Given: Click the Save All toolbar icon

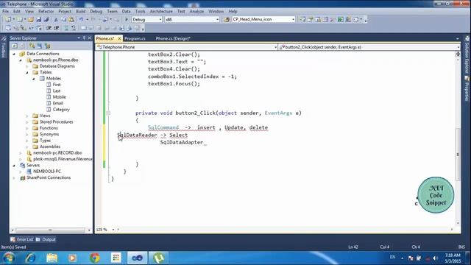Looking at the screenshot, I should 46,20.
